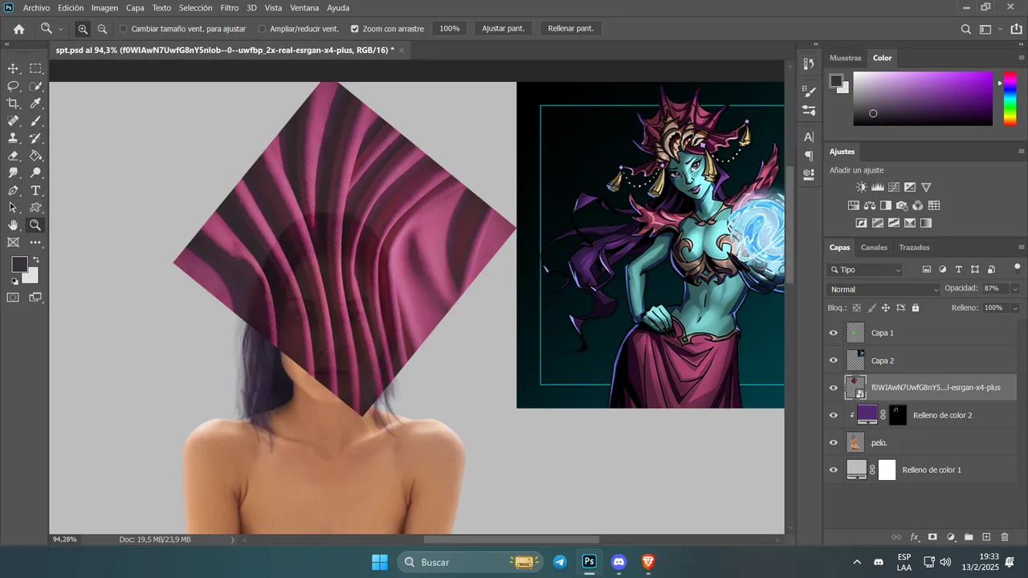This screenshot has height=578, width=1028.
Task: Open the Opacidad slider dropdown arrow
Action: click(x=1015, y=289)
